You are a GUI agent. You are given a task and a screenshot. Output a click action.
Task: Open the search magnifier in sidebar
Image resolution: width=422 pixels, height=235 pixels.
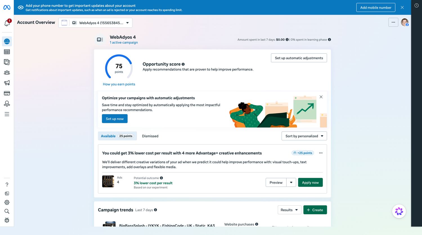7,211
